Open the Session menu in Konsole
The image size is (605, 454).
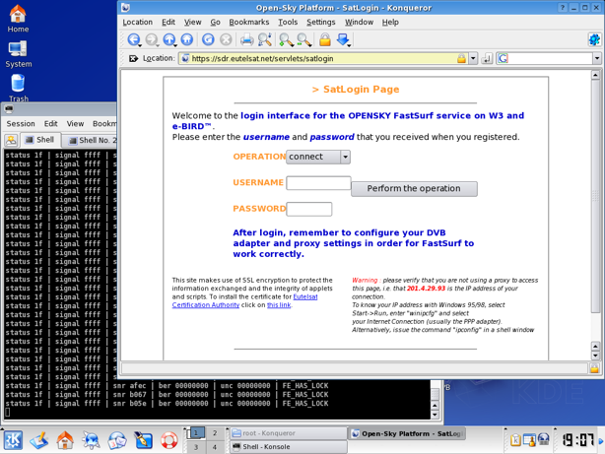pyautogui.click(x=21, y=124)
